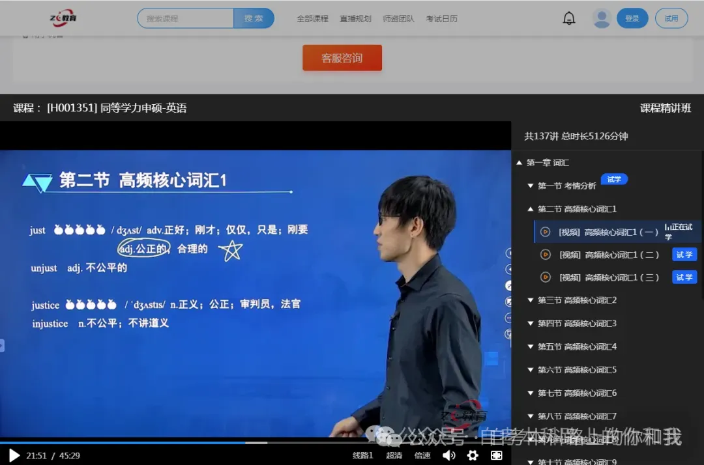Switch to the 直播规划 tab
704x465 pixels.
coord(356,18)
